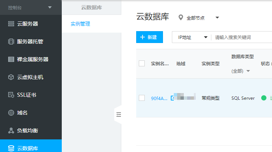Click the search keyword input field

click(242, 37)
